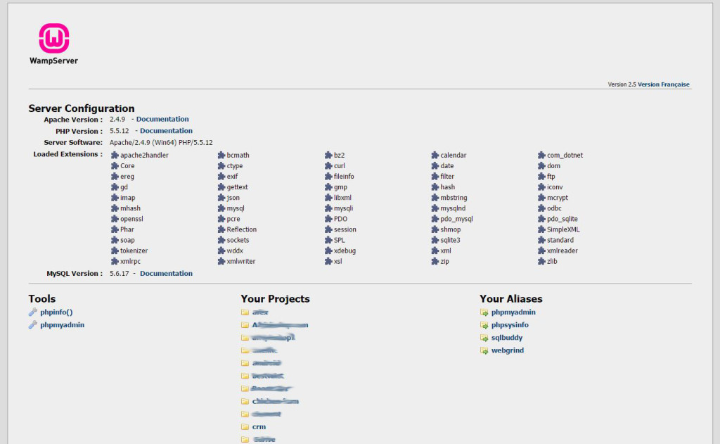Screen dimensions: 720x444
Task: Open the webgrind alias
Action: pyautogui.click(x=508, y=350)
